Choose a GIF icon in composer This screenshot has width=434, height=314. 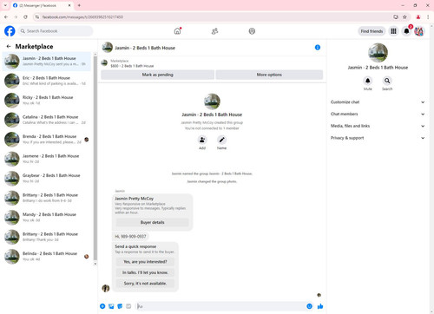128,306
